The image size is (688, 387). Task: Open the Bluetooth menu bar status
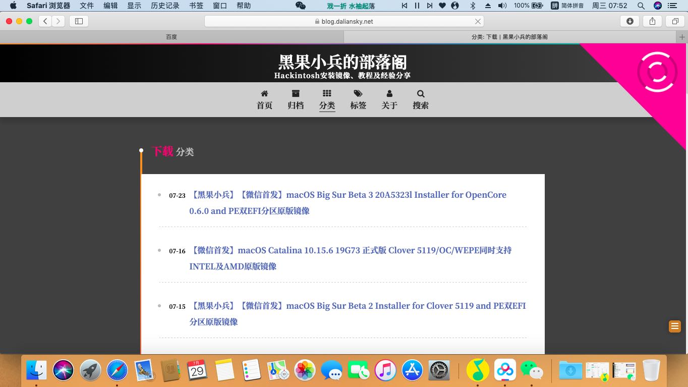473,6
